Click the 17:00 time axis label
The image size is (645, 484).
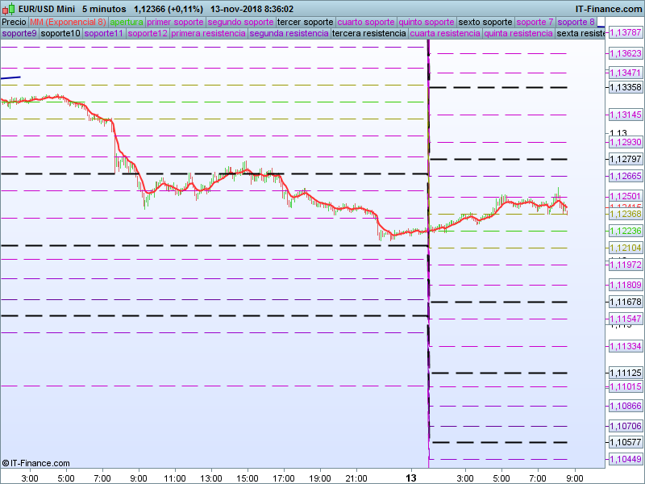pos(284,478)
